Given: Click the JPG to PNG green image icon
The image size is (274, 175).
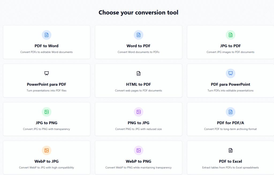Looking at the screenshot, I should pos(47,112).
